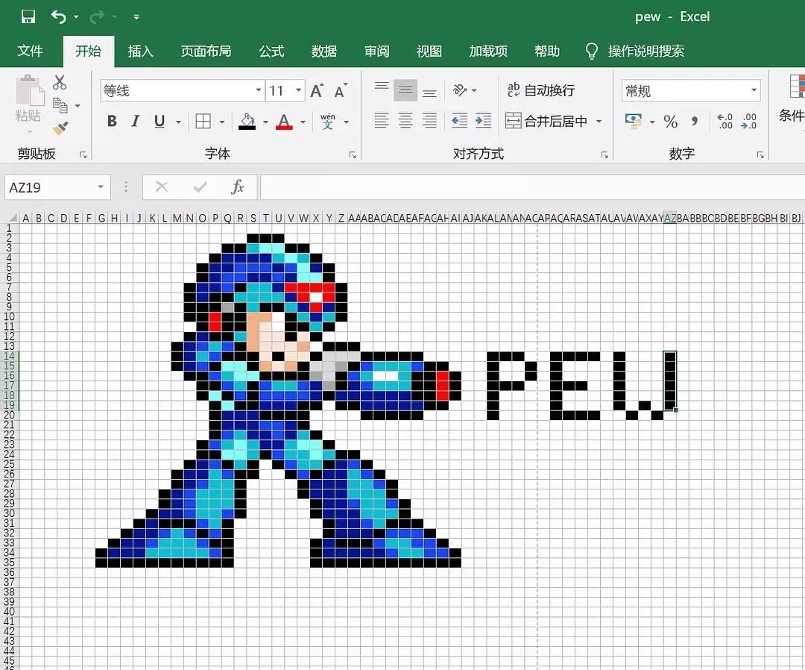The width and height of the screenshot is (805, 670).
Task: Toggle italic formatting
Action: click(x=136, y=122)
